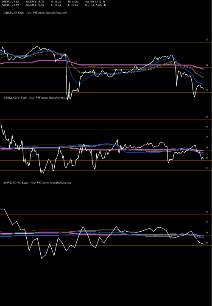The width and height of the screenshot is (212, 306).
Task: Click the 15 axis label on daily chart
Action: tap(207, 40)
